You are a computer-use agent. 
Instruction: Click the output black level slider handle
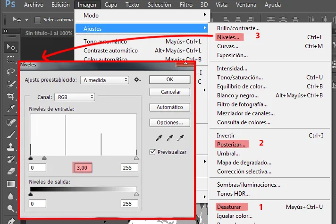pyautogui.click(x=31, y=194)
